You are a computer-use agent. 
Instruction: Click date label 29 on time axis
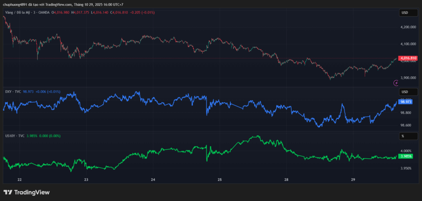353,180
